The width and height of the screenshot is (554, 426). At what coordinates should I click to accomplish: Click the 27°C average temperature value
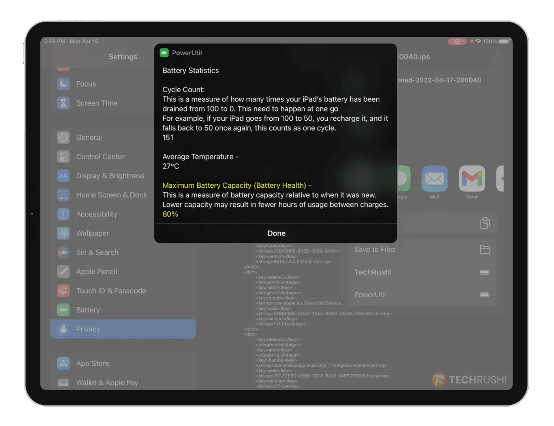click(x=171, y=166)
